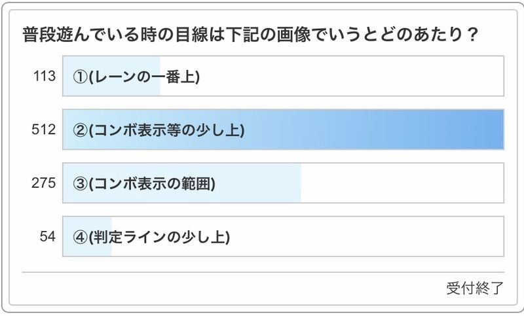Click the 512 vote count
The width and height of the screenshot is (524, 316).
[44, 130]
